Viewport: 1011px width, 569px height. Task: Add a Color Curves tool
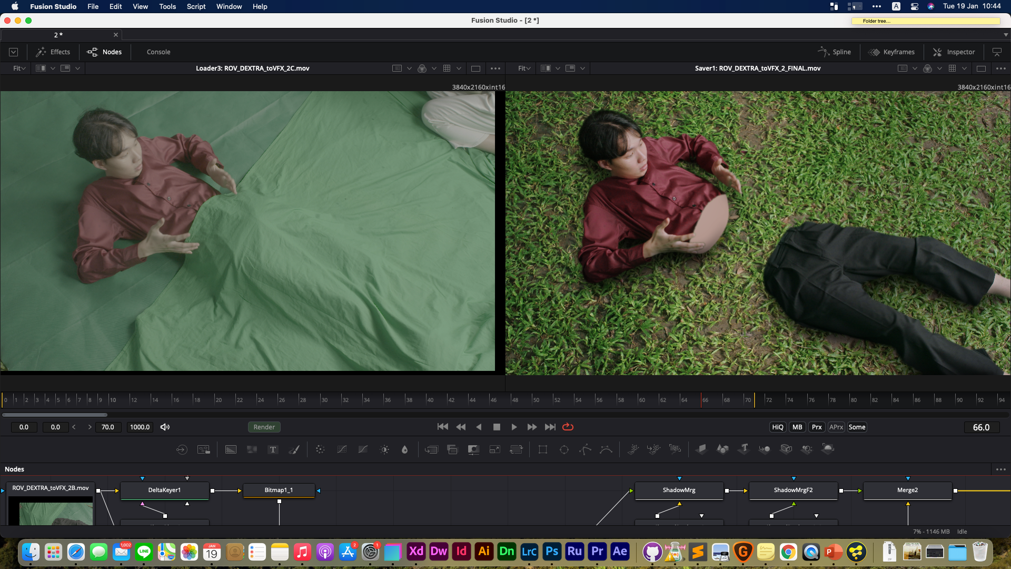pyautogui.click(x=342, y=449)
